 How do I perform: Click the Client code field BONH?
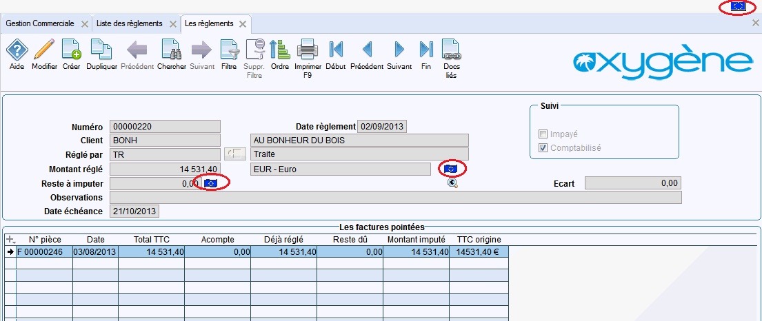click(x=166, y=141)
